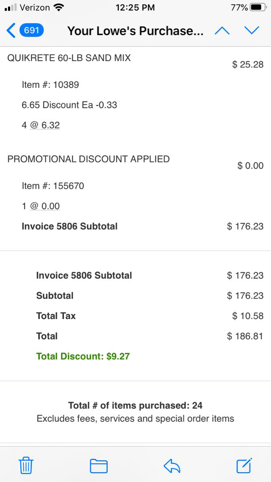Tap the Wi-Fi icon in the status bar
The width and height of the screenshot is (271, 482).
(59, 8)
